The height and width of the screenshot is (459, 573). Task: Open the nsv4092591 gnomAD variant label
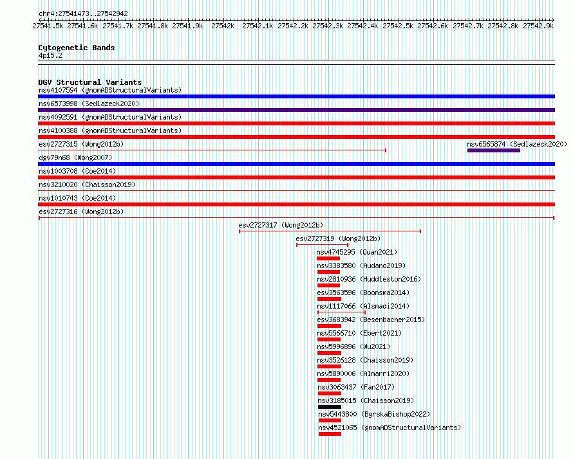tap(110, 117)
